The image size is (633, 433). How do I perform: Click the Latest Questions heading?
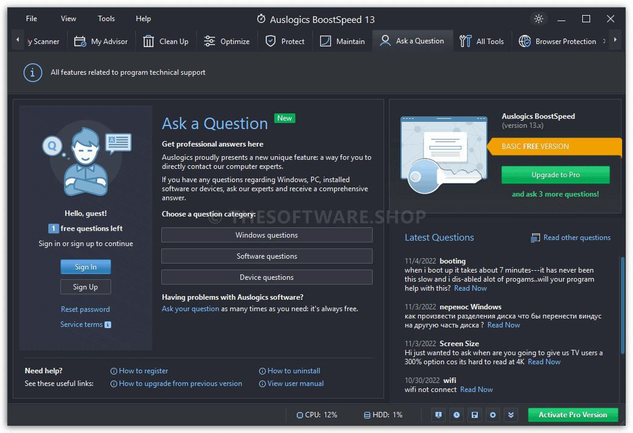pyautogui.click(x=439, y=238)
